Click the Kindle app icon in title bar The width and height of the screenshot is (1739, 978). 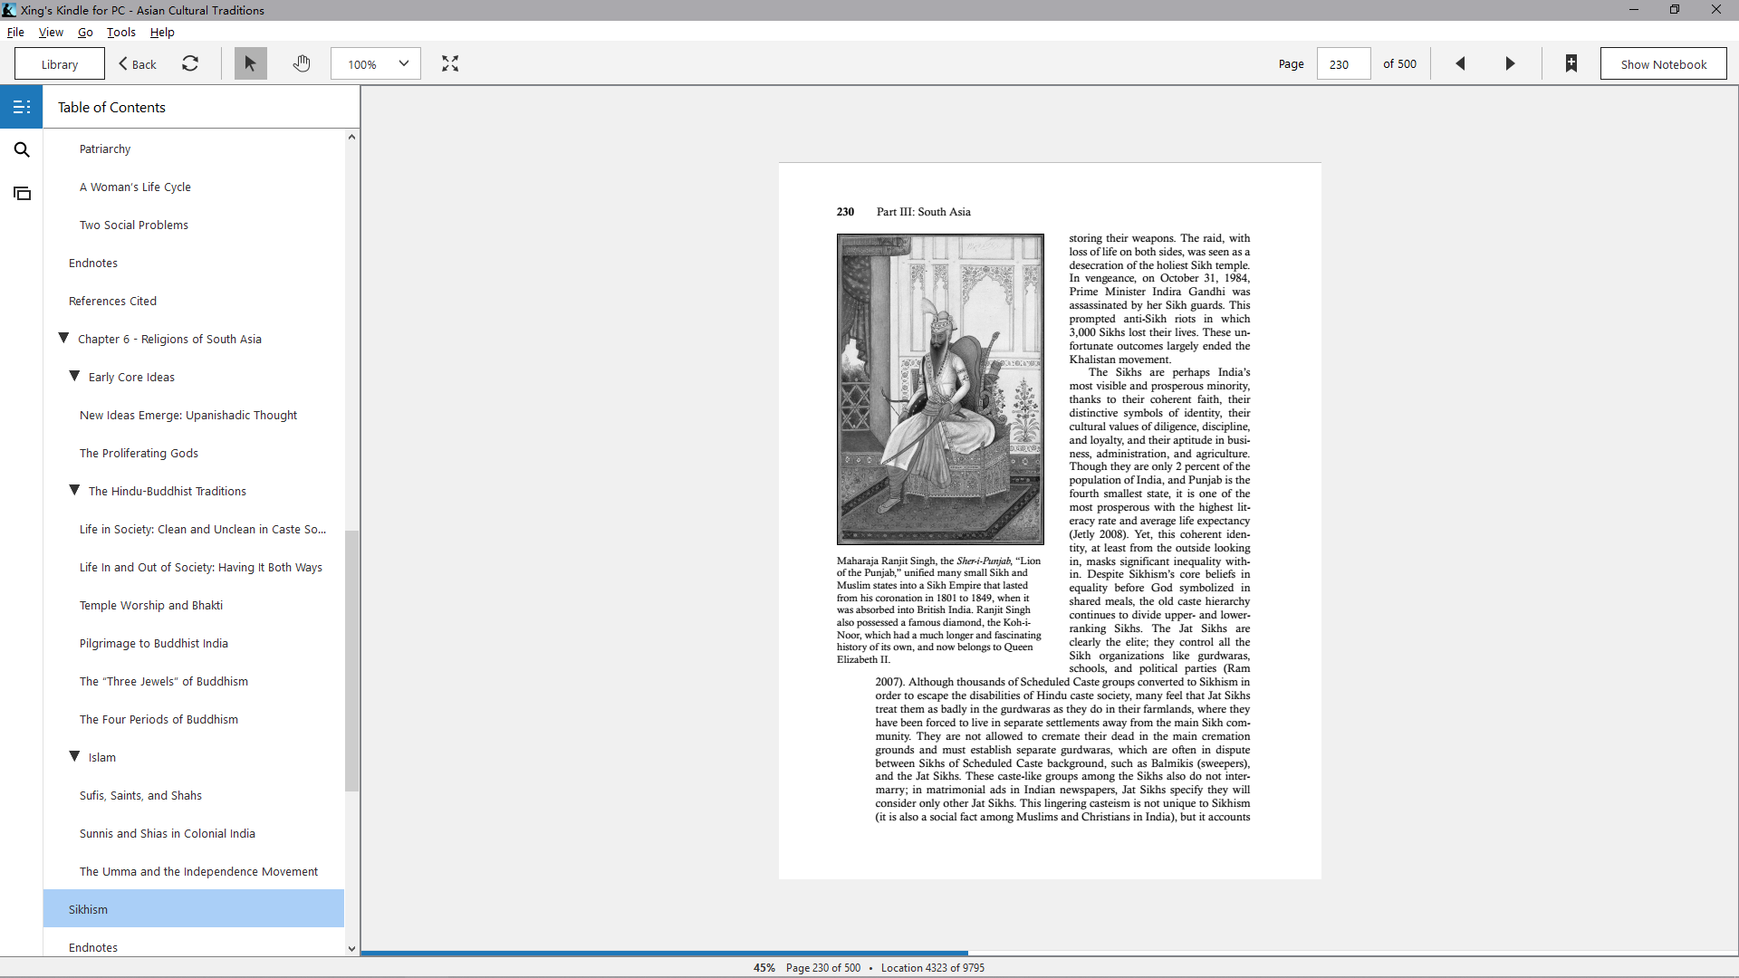tap(9, 10)
